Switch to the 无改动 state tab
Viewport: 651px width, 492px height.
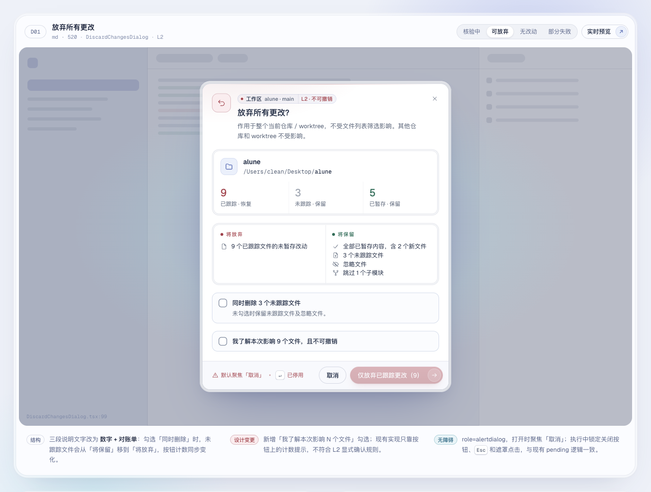(x=528, y=32)
